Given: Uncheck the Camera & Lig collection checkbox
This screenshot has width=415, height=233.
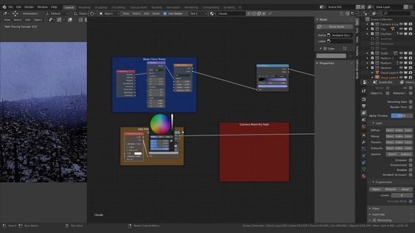Looking at the screenshot, I should (372, 24).
